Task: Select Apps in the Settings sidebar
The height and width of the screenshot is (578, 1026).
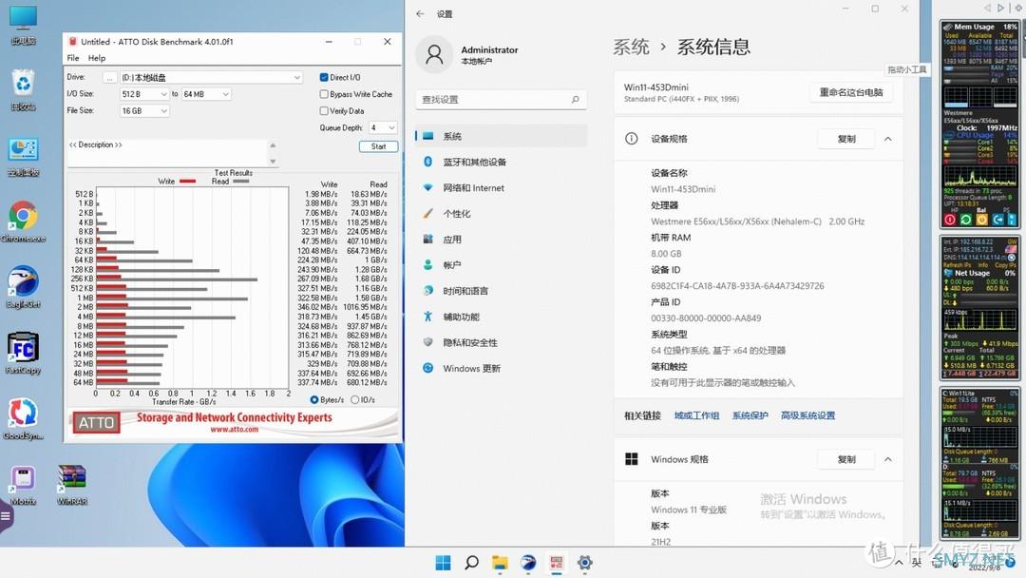Action: click(502, 240)
